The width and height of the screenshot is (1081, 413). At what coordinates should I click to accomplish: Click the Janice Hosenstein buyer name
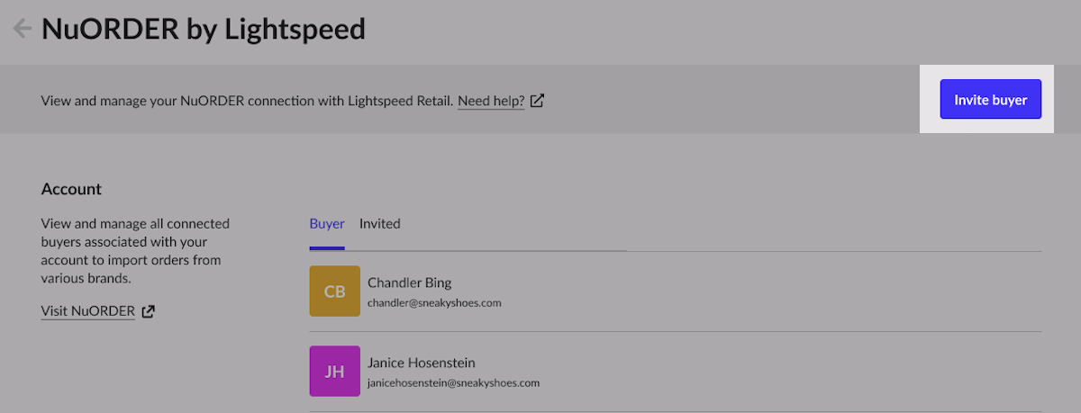pos(421,363)
